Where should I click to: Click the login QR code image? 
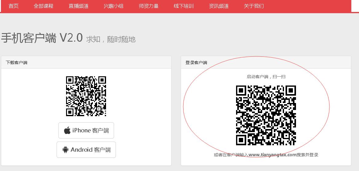(266, 115)
